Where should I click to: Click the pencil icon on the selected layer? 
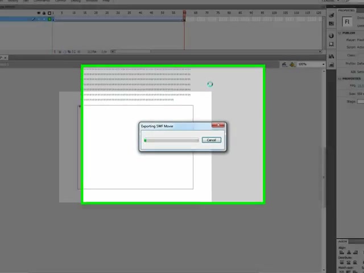pyautogui.click(x=33, y=19)
